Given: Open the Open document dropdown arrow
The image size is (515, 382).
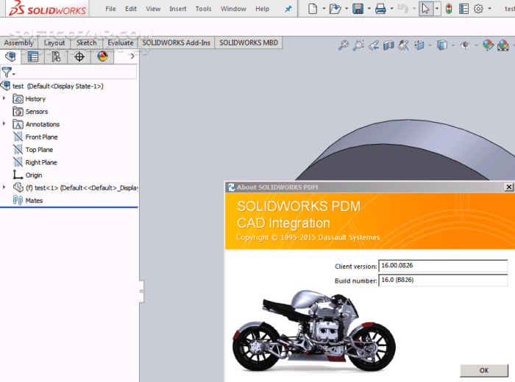Looking at the screenshot, I should click(x=347, y=9).
